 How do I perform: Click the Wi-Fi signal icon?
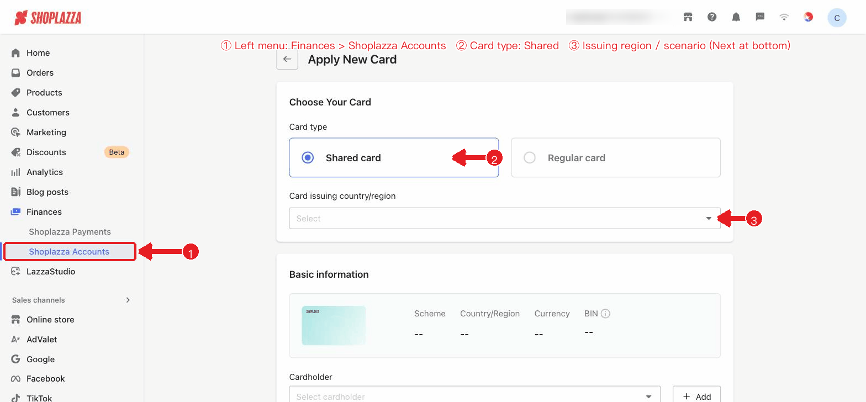784,17
